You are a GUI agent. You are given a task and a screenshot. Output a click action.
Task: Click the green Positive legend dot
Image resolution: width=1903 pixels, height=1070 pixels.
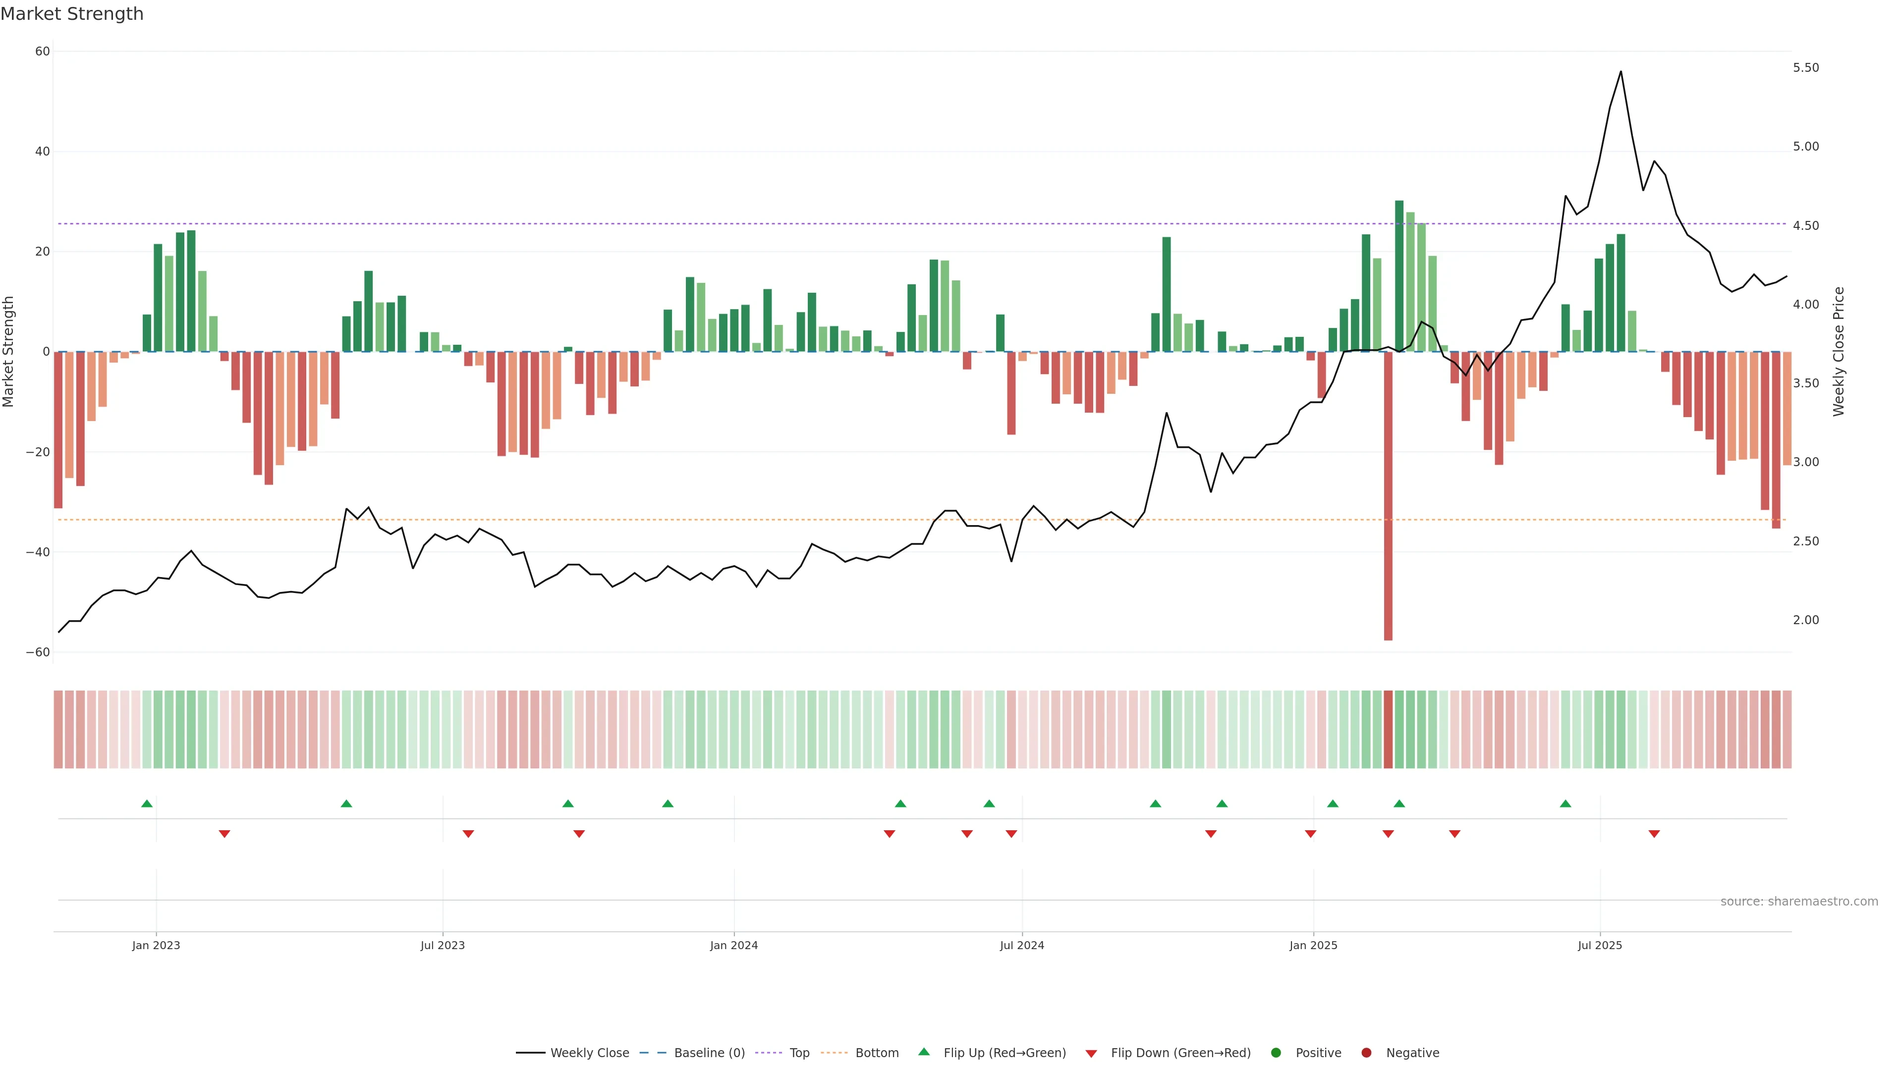pos(1276,1052)
